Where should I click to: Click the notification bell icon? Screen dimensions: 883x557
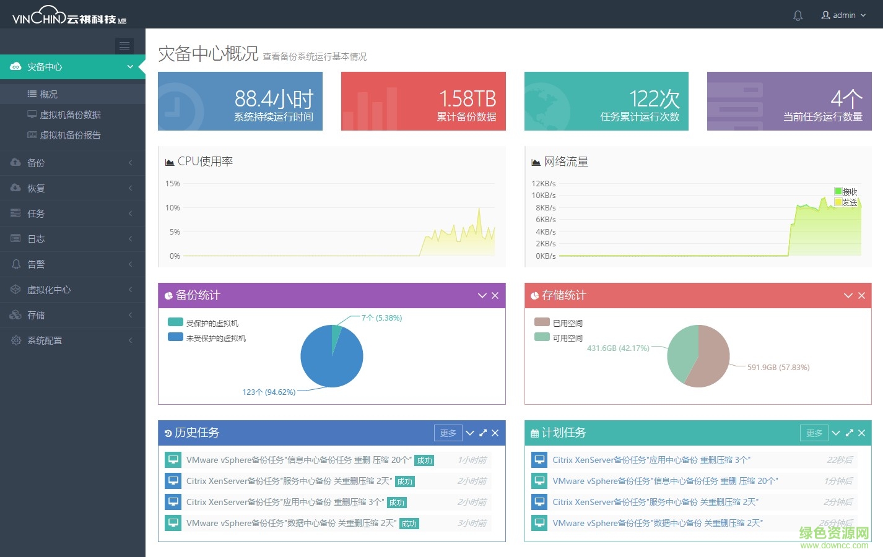tap(798, 15)
